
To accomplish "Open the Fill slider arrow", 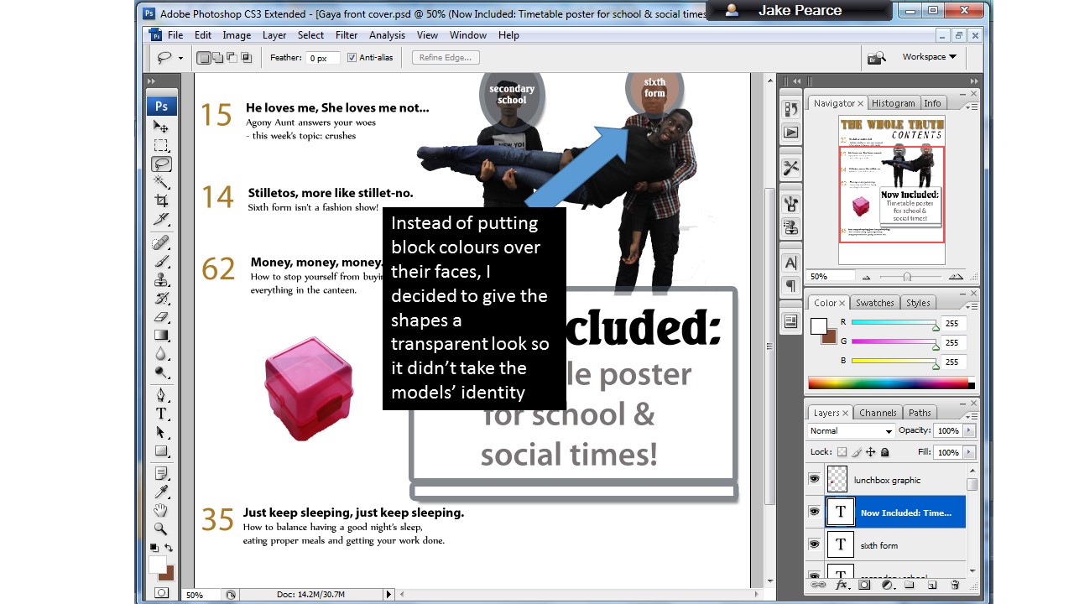I will 969,452.
